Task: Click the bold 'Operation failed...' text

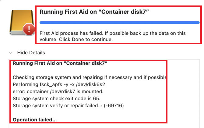Action: pos(35,120)
